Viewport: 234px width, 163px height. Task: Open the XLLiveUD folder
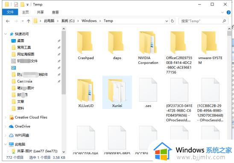pyautogui.click(x=86, y=93)
